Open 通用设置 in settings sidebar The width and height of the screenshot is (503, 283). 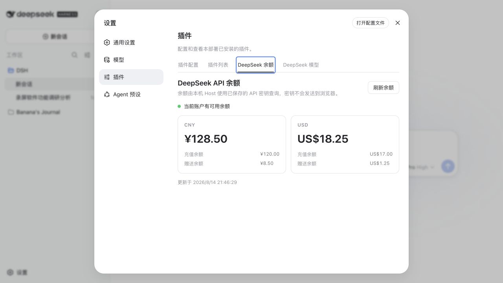pos(131,42)
